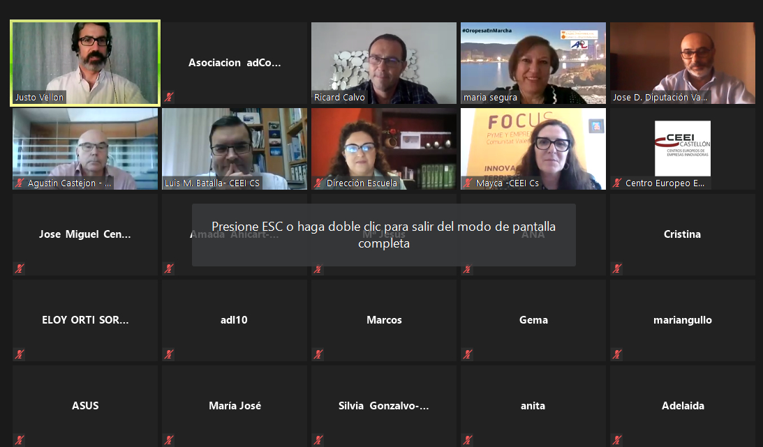Click the CEEI Castellón logo image

pyautogui.click(x=682, y=148)
